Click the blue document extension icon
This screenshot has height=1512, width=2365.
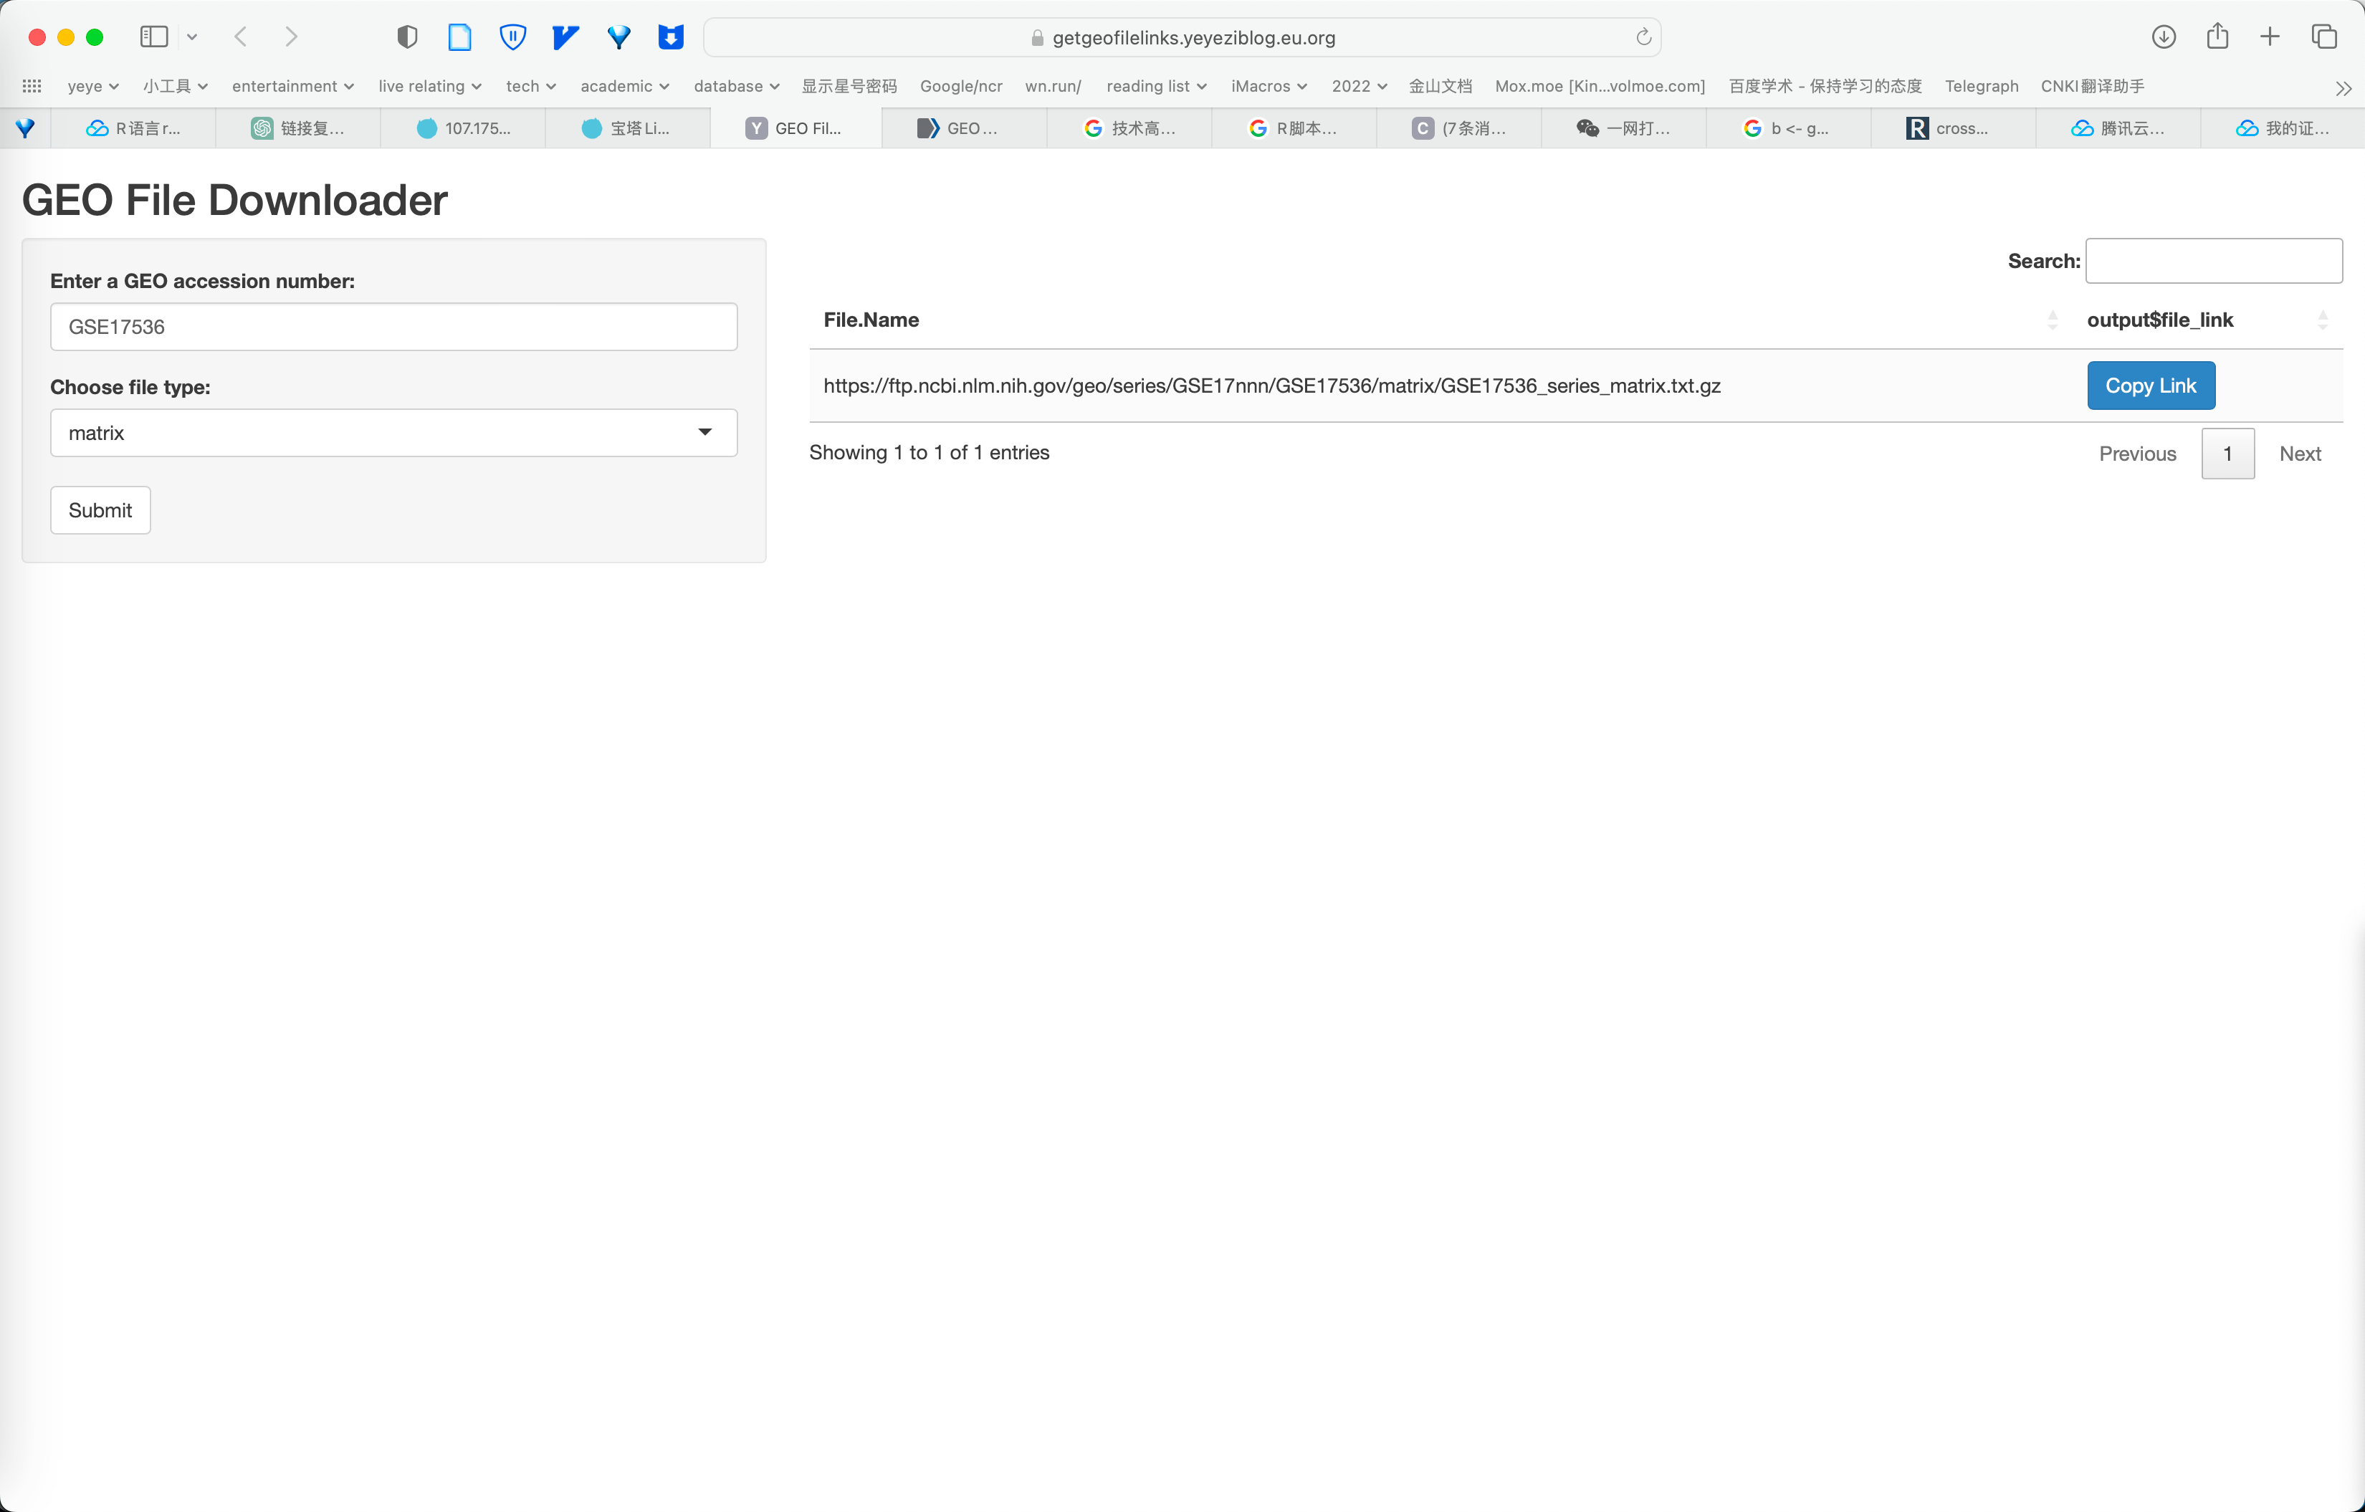(459, 37)
